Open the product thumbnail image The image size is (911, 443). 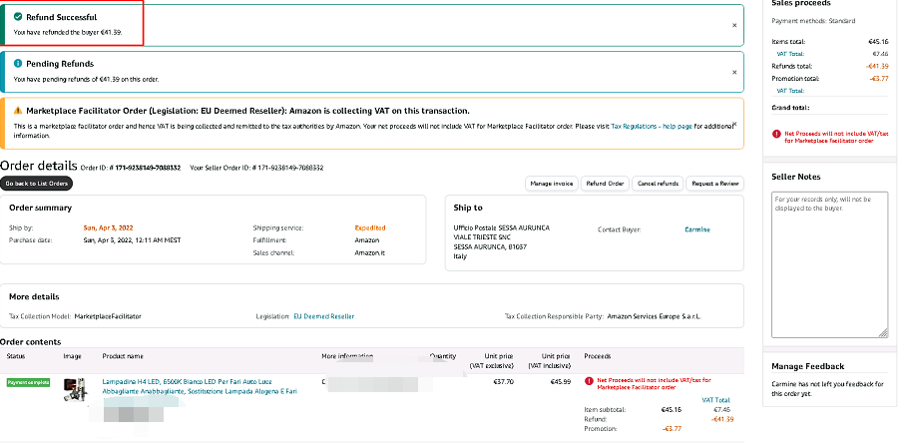pyautogui.click(x=74, y=390)
